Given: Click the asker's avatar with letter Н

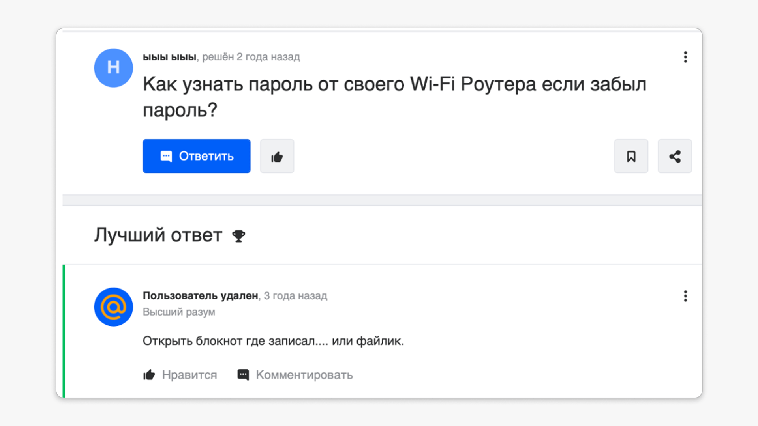Looking at the screenshot, I should (113, 68).
